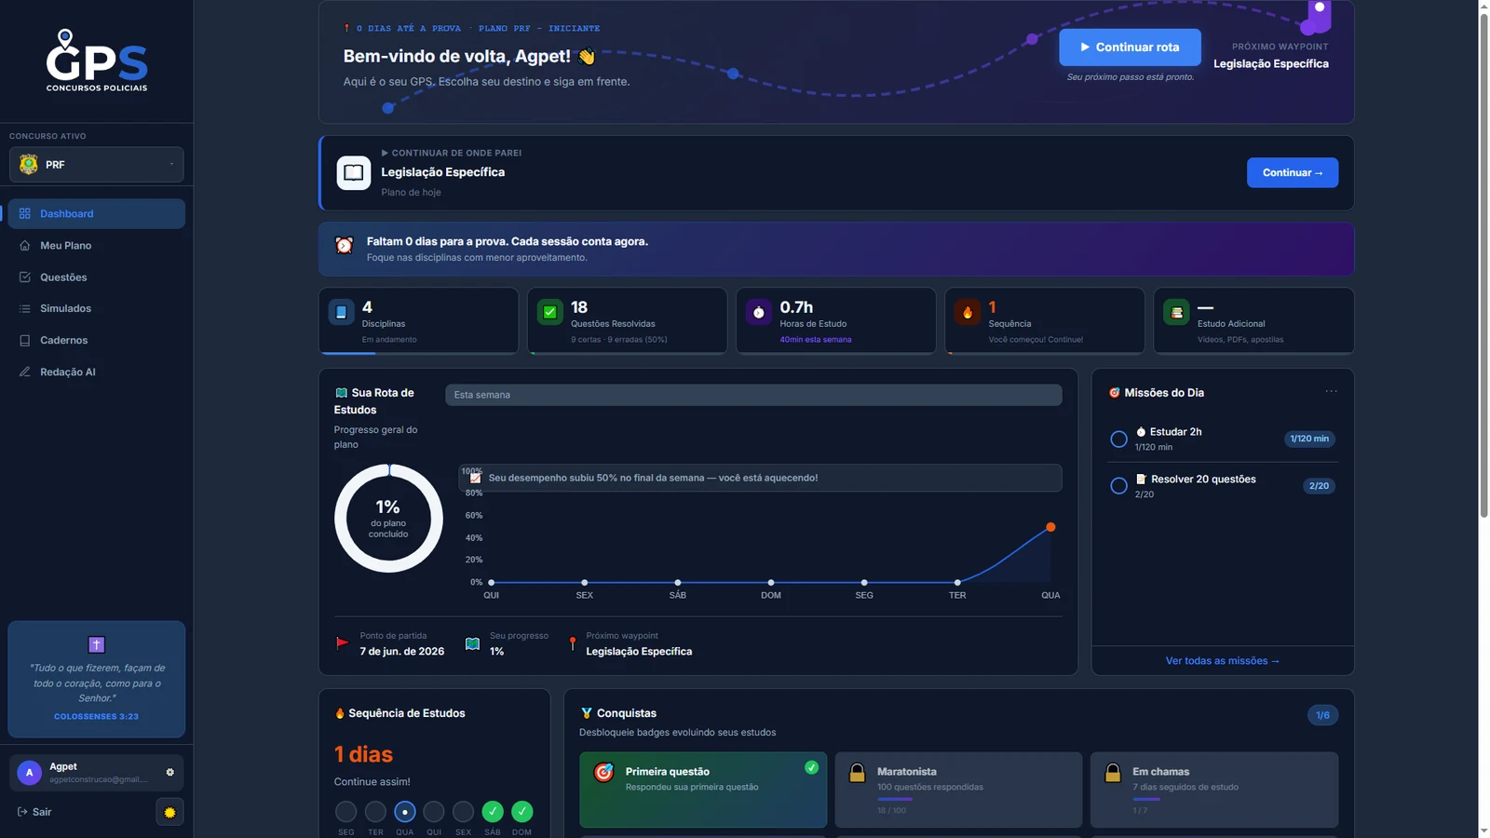Click the cross icon in the verse card

(97, 644)
